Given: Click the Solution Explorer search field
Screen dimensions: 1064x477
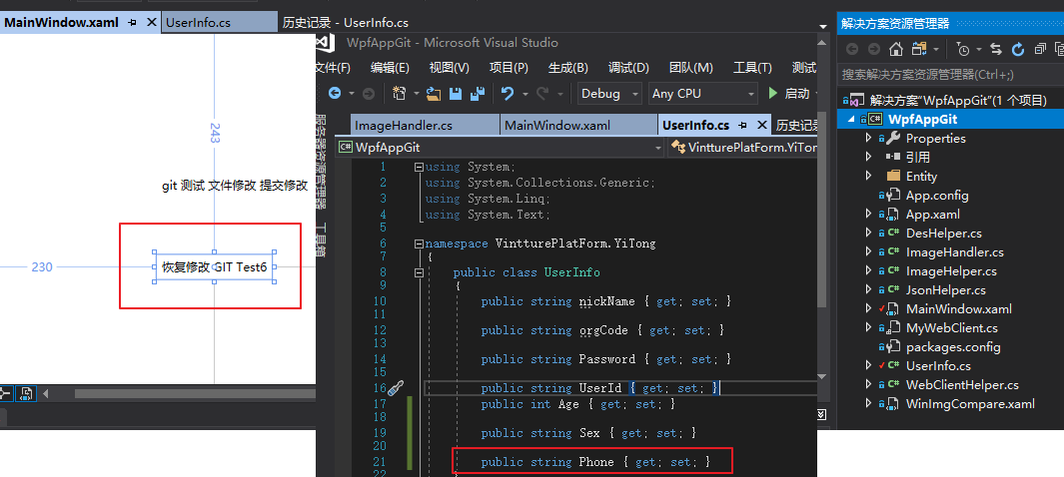Looking at the screenshot, I should 950,75.
